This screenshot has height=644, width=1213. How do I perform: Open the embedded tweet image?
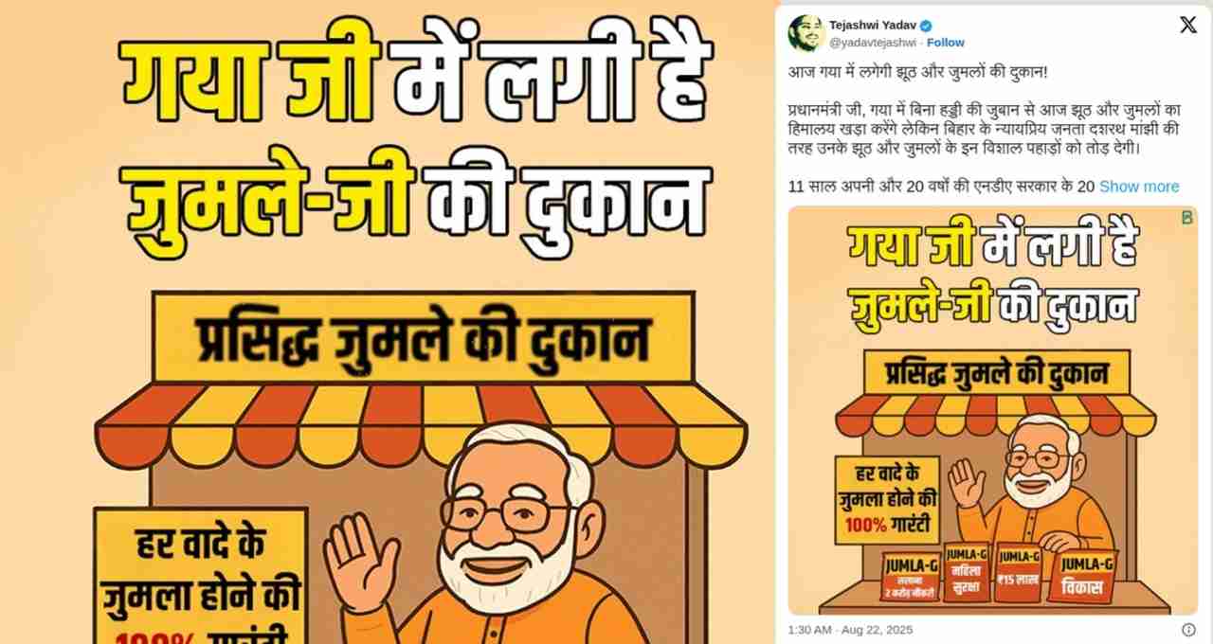pos(993,410)
